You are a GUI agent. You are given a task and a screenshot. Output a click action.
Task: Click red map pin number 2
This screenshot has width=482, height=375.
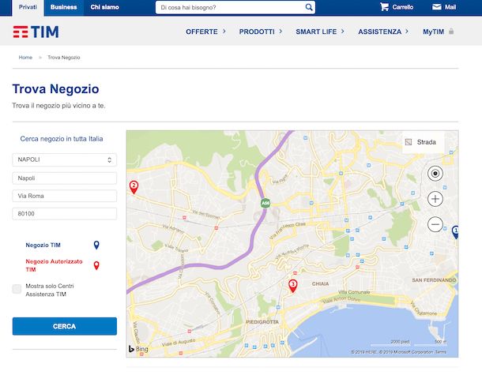point(134,187)
